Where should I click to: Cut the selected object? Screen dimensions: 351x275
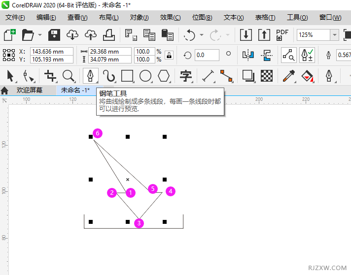[131, 35]
